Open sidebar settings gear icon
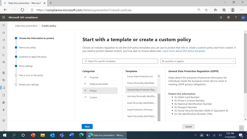Image resolution: width=247 pixels, height=139 pixels. [x=4, y=120]
